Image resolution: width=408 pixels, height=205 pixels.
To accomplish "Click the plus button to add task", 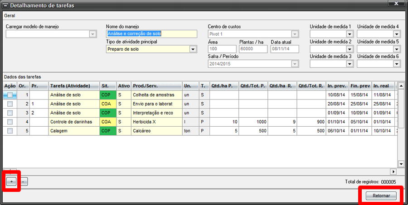I will click(x=11, y=181).
